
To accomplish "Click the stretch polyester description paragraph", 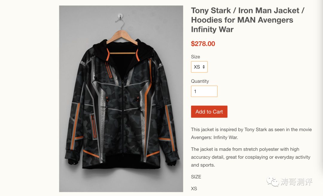I will (251, 157).
